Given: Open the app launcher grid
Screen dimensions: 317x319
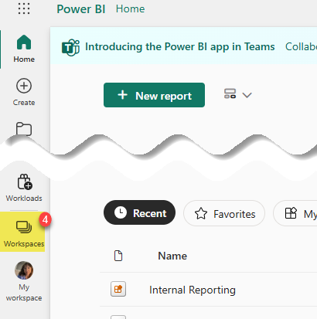Looking at the screenshot, I should [24, 8].
